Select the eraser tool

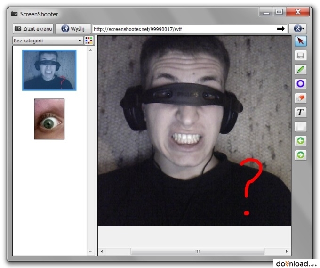301,98
